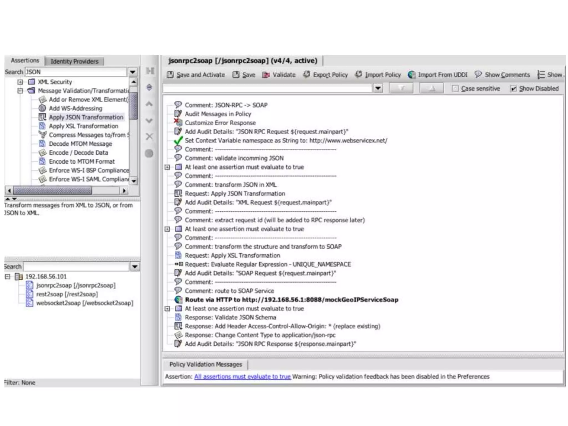Image resolution: width=568 pixels, height=426 pixels.
Task: Open the Policy Validation Messages tab
Action: click(x=206, y=364)
